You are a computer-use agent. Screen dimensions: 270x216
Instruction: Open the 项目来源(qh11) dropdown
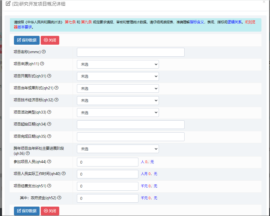tap(118, 64)
